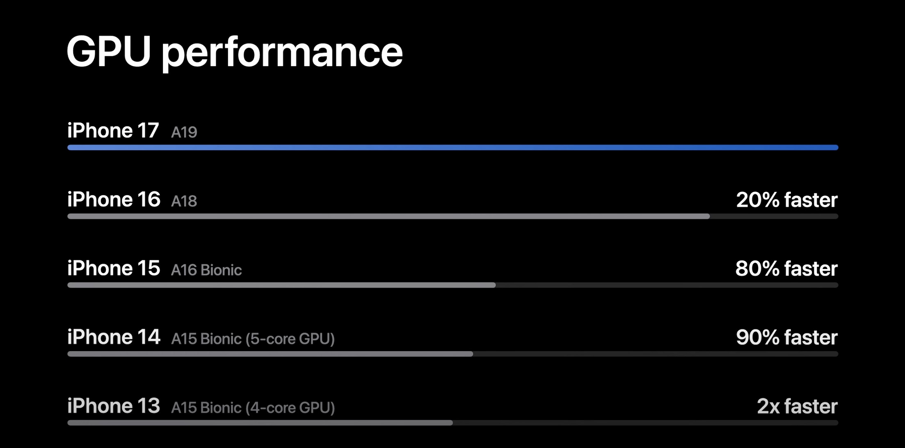Click the 2x faster text
The height and width of the screenshot is (448, 905).
pyautogui.click(x=797, y=407)
